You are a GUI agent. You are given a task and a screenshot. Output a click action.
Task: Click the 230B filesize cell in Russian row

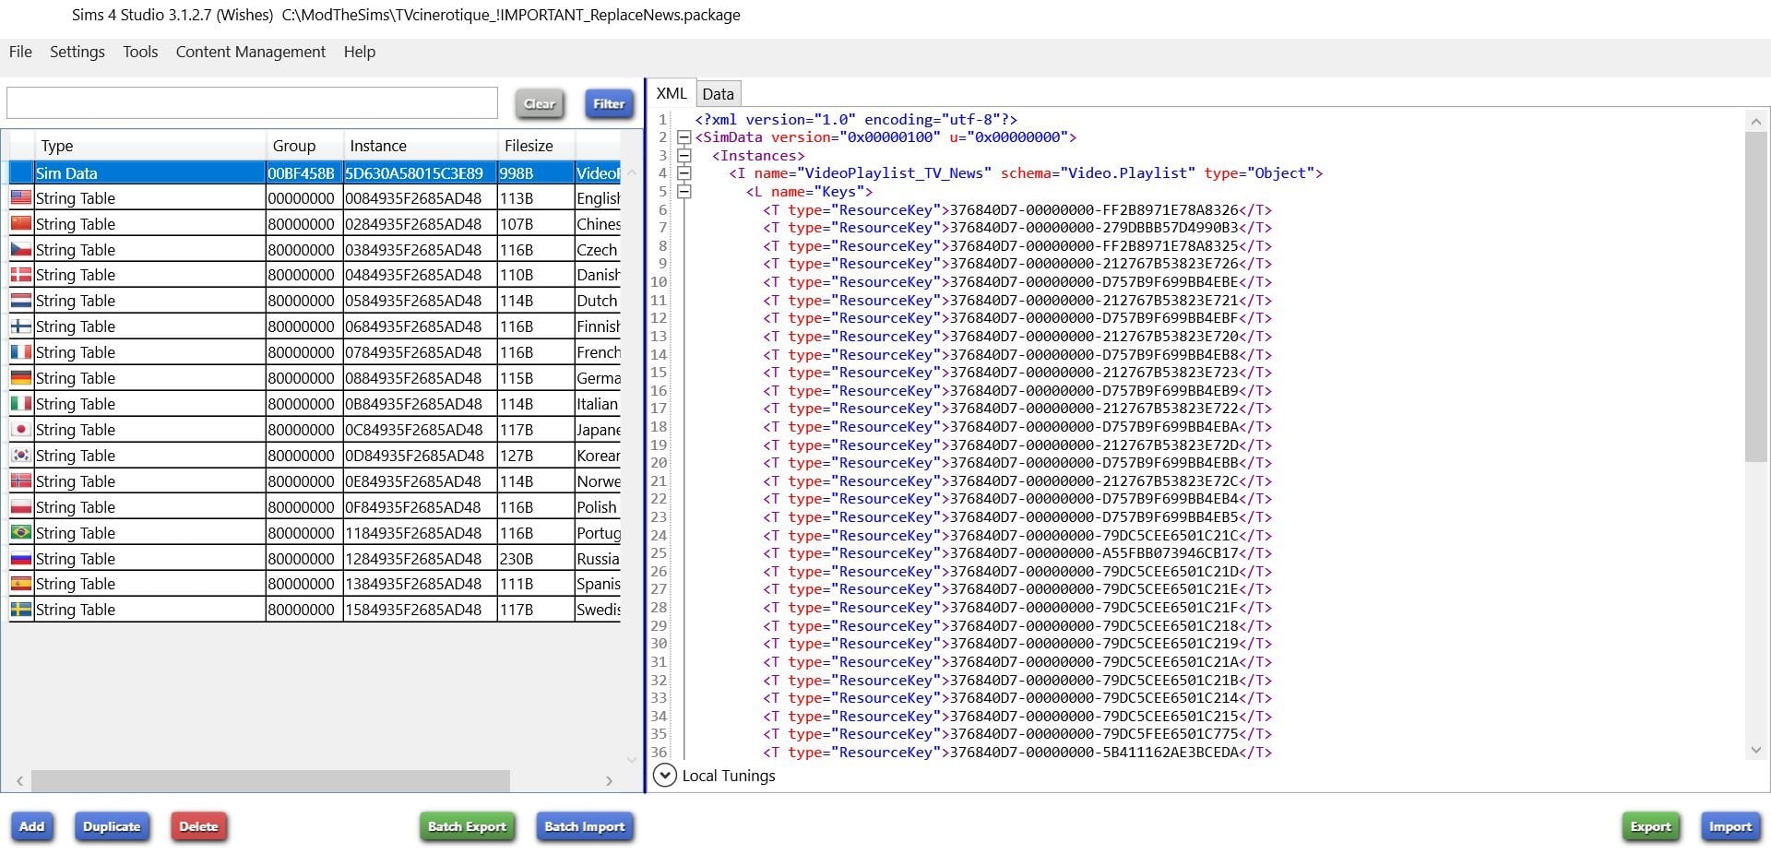point(536,558)
